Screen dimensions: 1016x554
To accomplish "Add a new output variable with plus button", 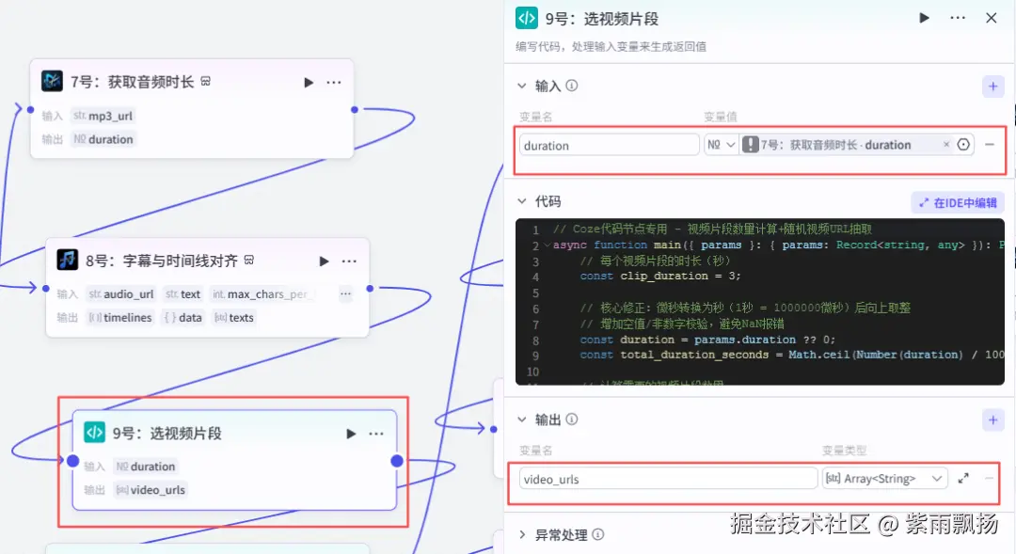I will point(992,419).
